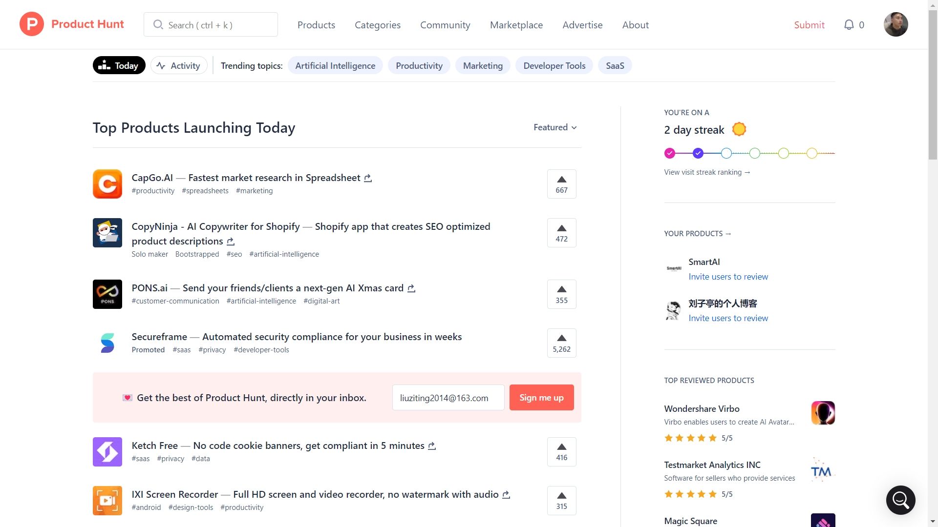Filter by Productivity trending topic
Viewport: 938px width, 527px height.
point(419,65)
